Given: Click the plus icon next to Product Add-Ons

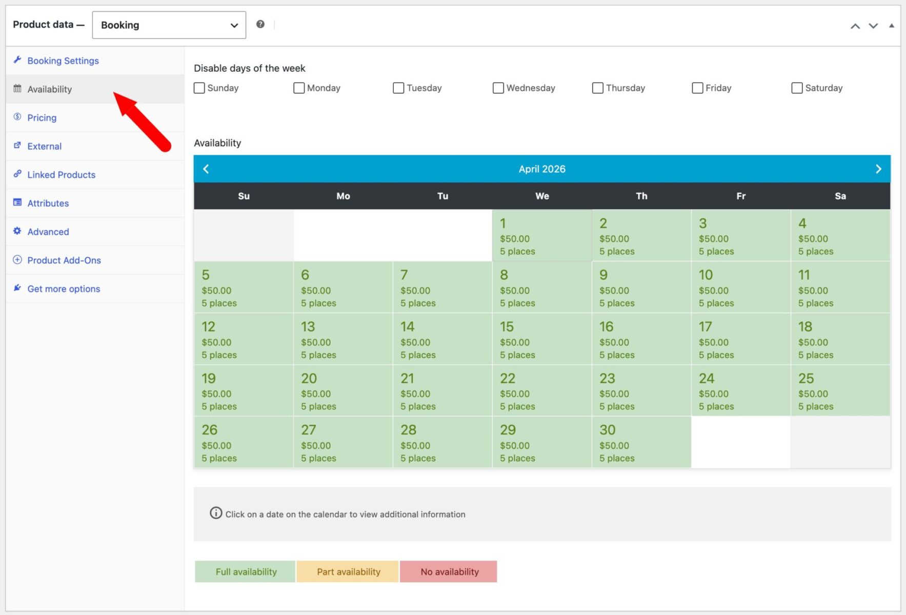Looking at the screenshot, I should [x=17, y=260].
